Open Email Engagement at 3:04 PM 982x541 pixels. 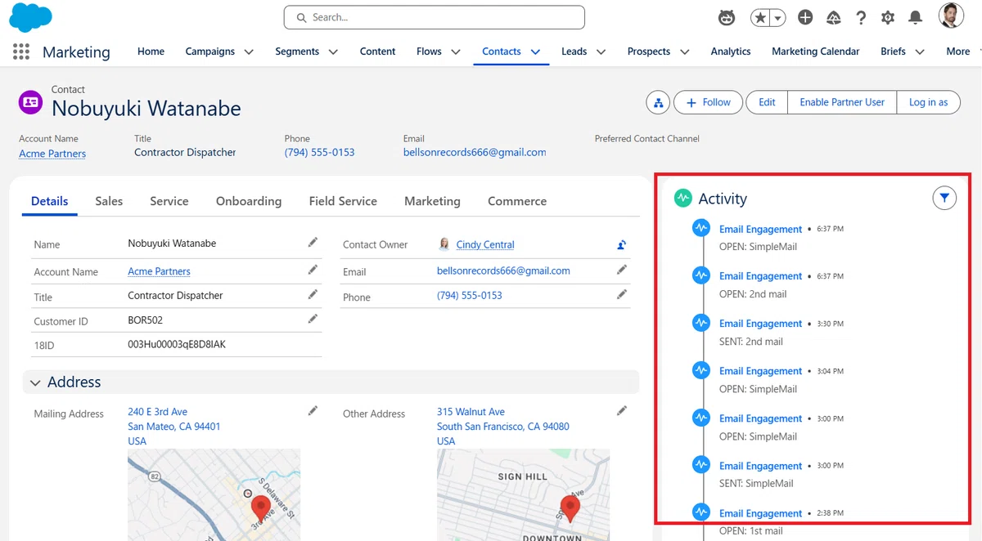point(760,371)
